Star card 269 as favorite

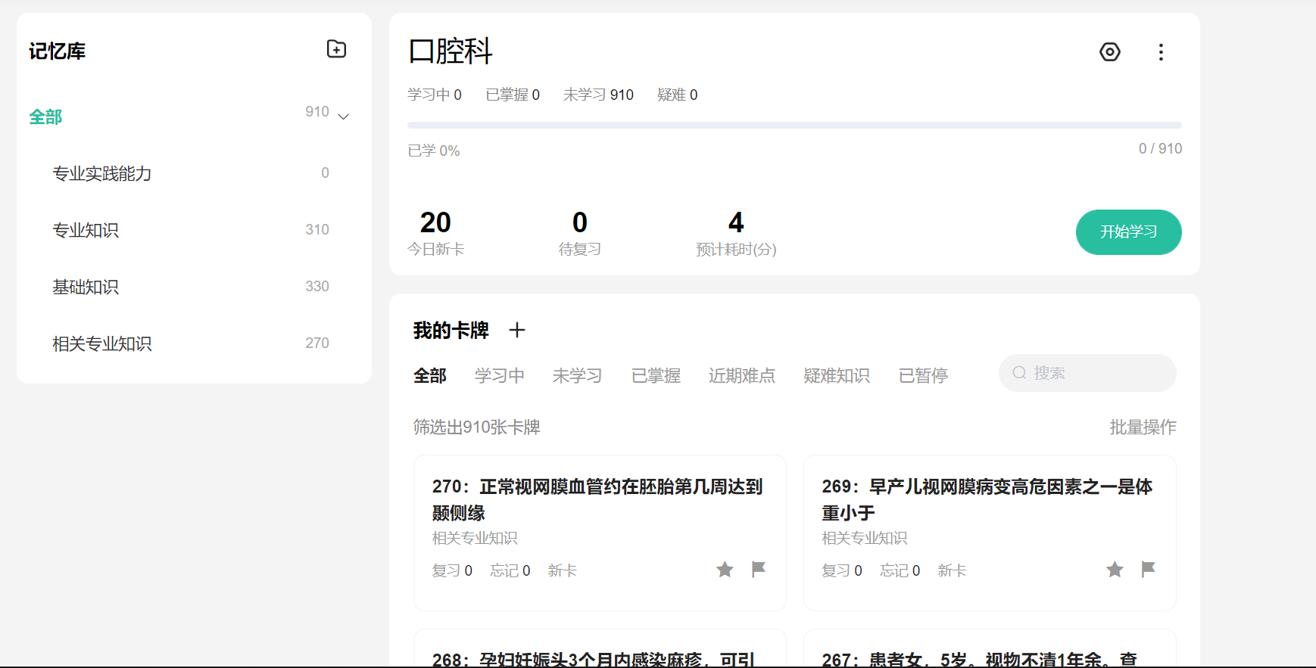(x=1115, y=569)
